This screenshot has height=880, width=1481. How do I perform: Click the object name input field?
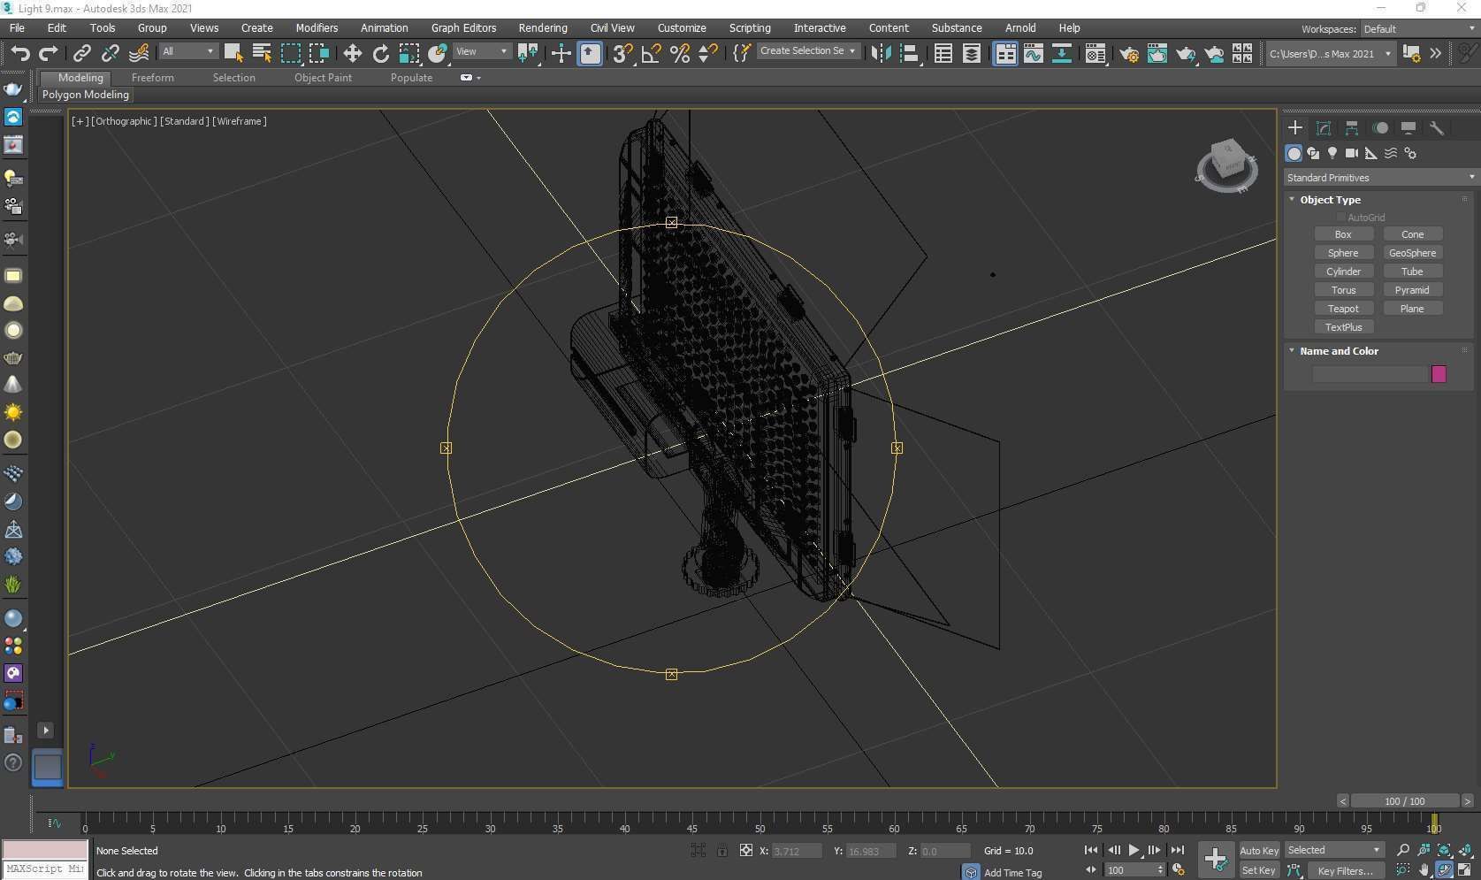point(1370,374)
